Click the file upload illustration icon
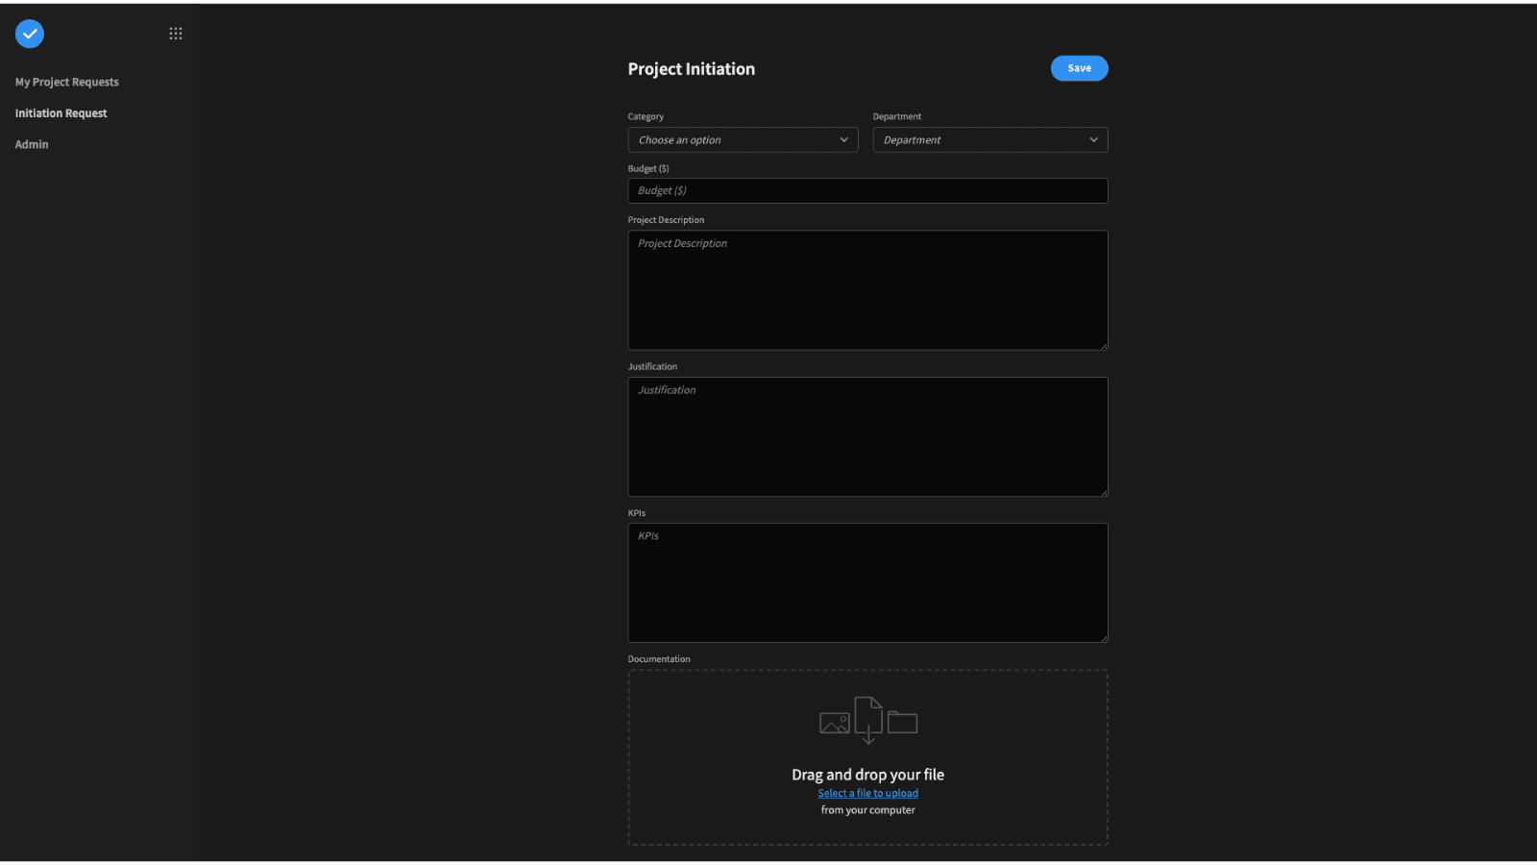 click(x=868, y=721)
